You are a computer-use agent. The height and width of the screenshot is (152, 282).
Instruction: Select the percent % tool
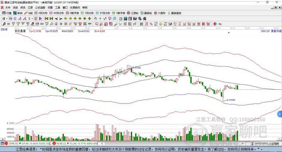click(x=151, y=24)
